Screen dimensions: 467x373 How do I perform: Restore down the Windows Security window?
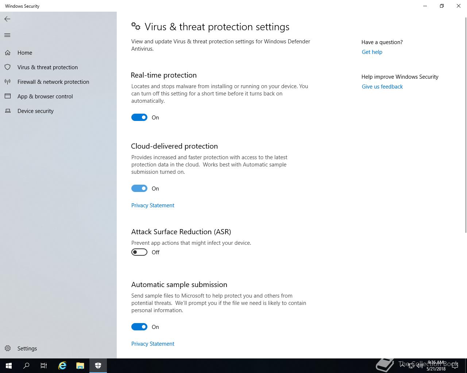pyautogui.click(x=442, y=6)
